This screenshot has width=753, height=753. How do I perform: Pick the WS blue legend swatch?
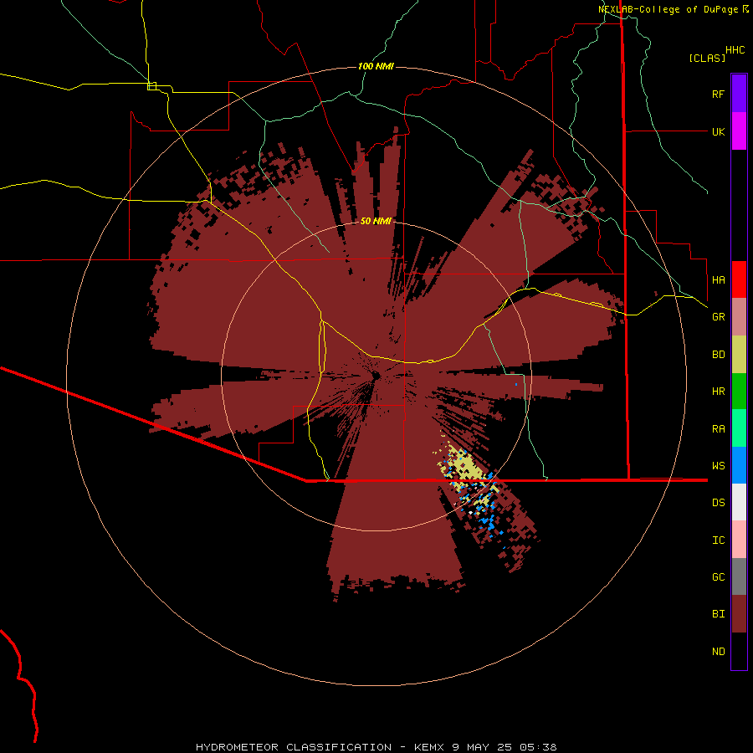tap(739, 465)
